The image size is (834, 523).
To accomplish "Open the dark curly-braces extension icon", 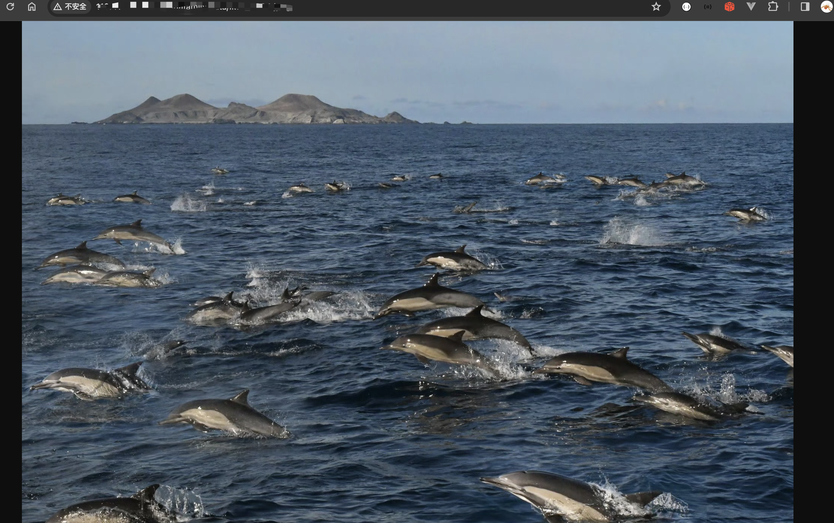I will 707,7.
